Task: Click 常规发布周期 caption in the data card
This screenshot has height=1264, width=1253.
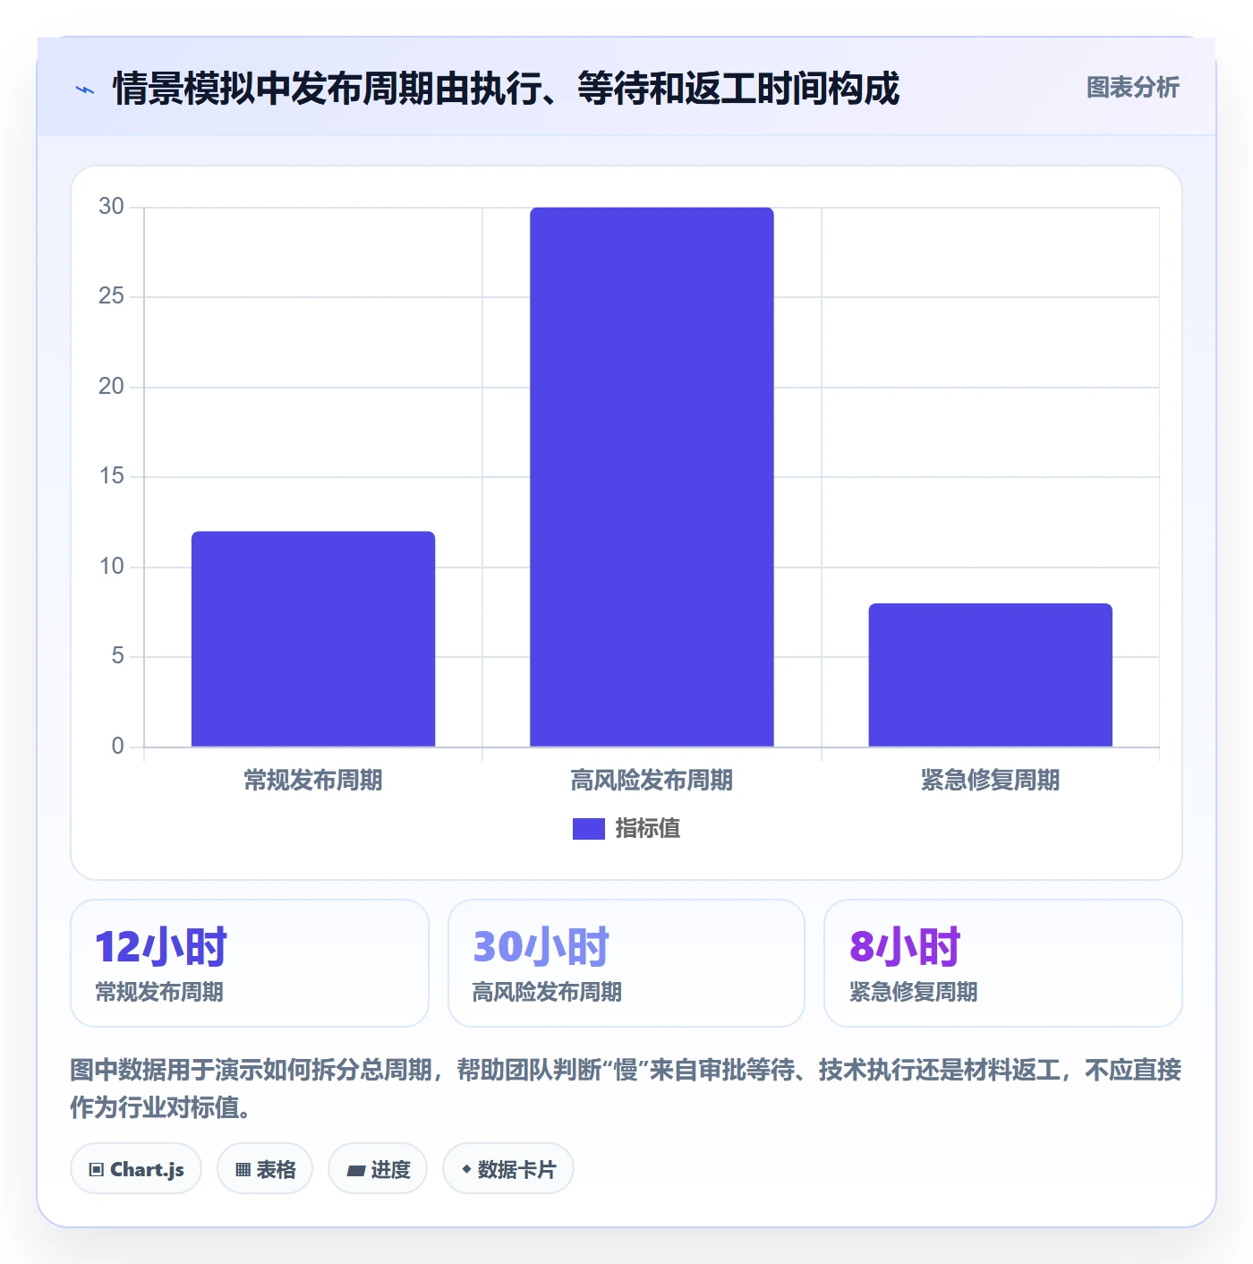Action: 159,993
